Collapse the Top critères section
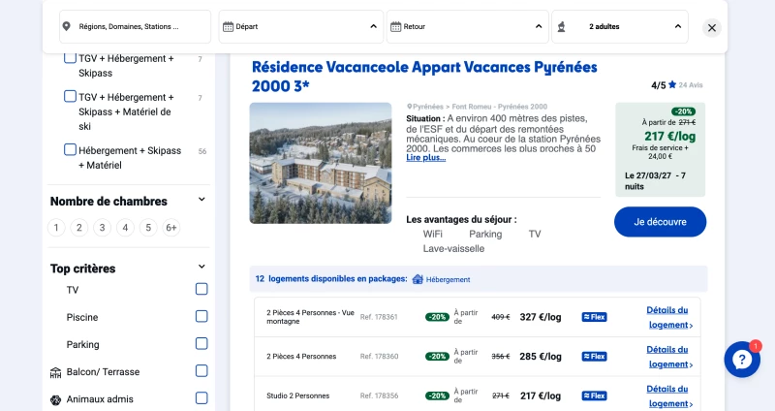Viewport: 775px width, 411px height. pyautogui.click(x=201, y=267)
